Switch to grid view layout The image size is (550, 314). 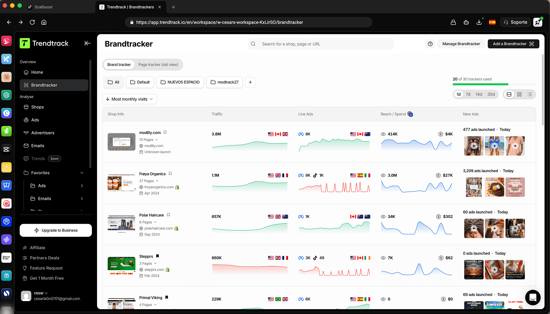[519, 94]
